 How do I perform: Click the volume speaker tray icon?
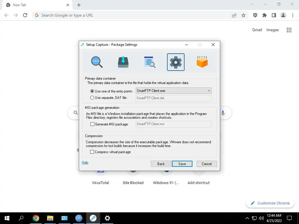tap(261, 218)
